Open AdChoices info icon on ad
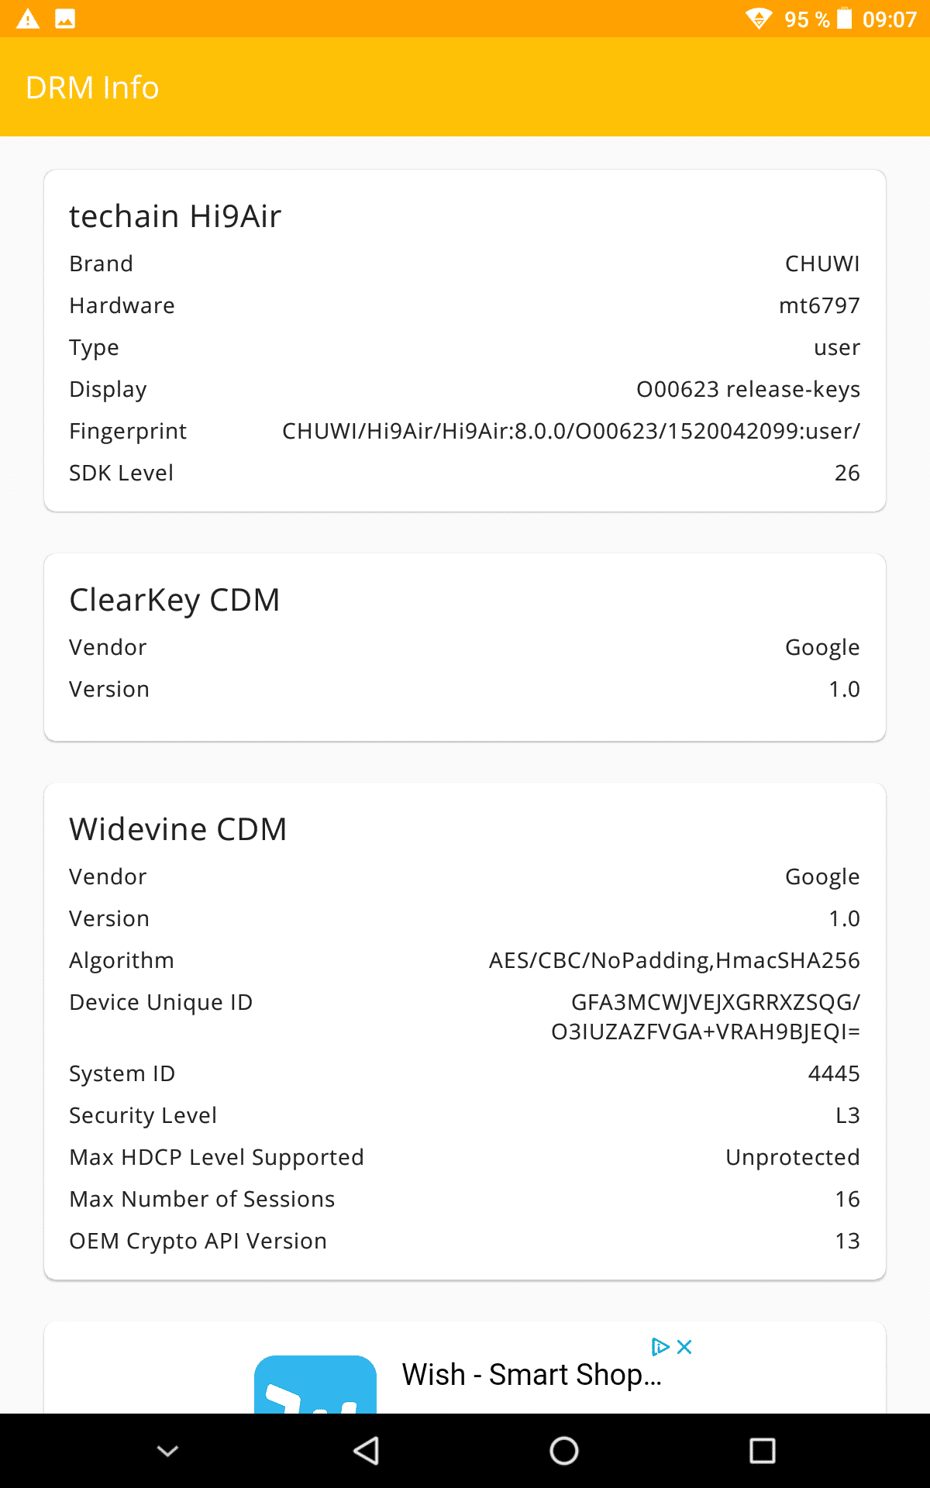This screenshot has width=930, height=1488. click(x=660, y=1347)
